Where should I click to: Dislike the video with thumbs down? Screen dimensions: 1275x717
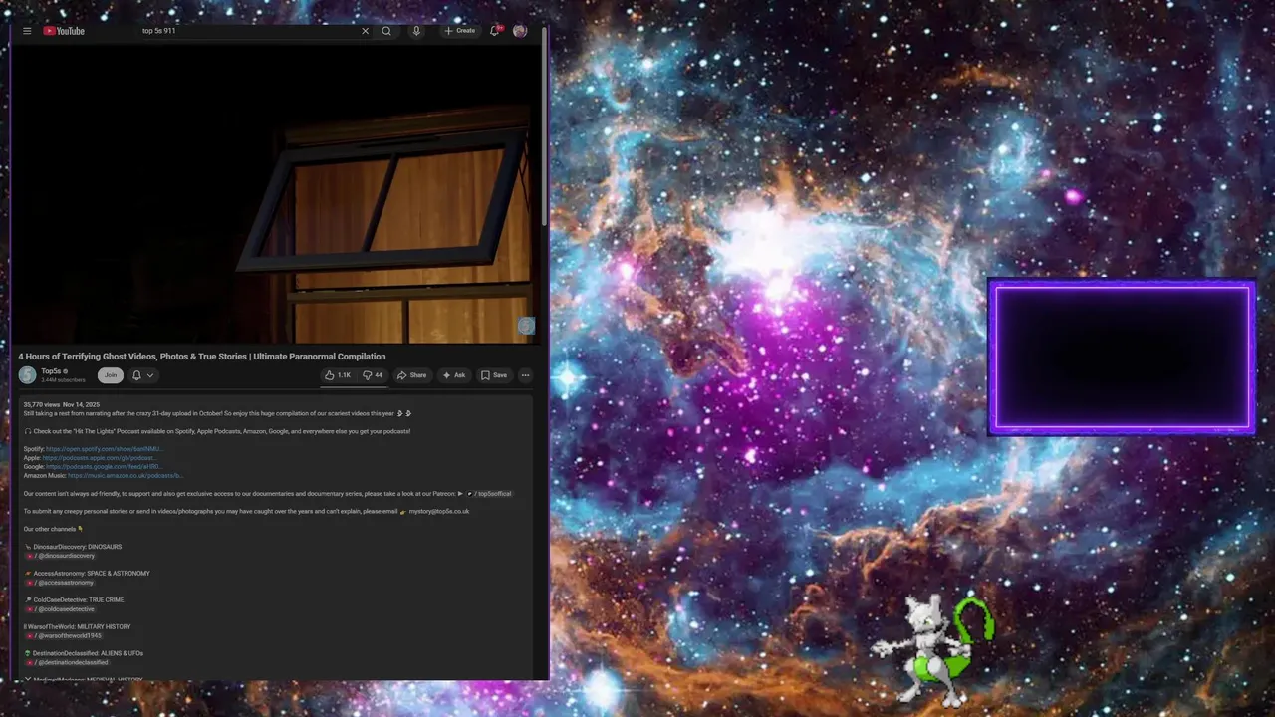point(373,375)
